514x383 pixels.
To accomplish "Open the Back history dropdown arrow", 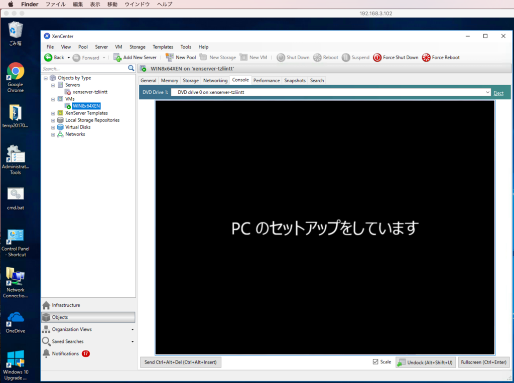I will pyautogui.click(x=68, y=58).
